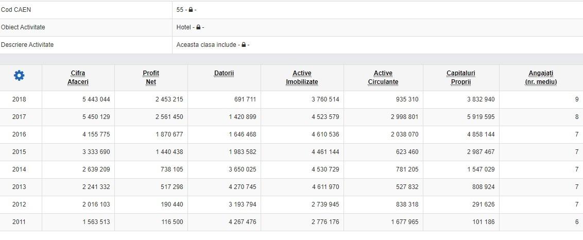Click the 2016 net profit value 1 870 677
Viewport: 583px width, 240px height.
pyautogui.click(x=169, y=134)
